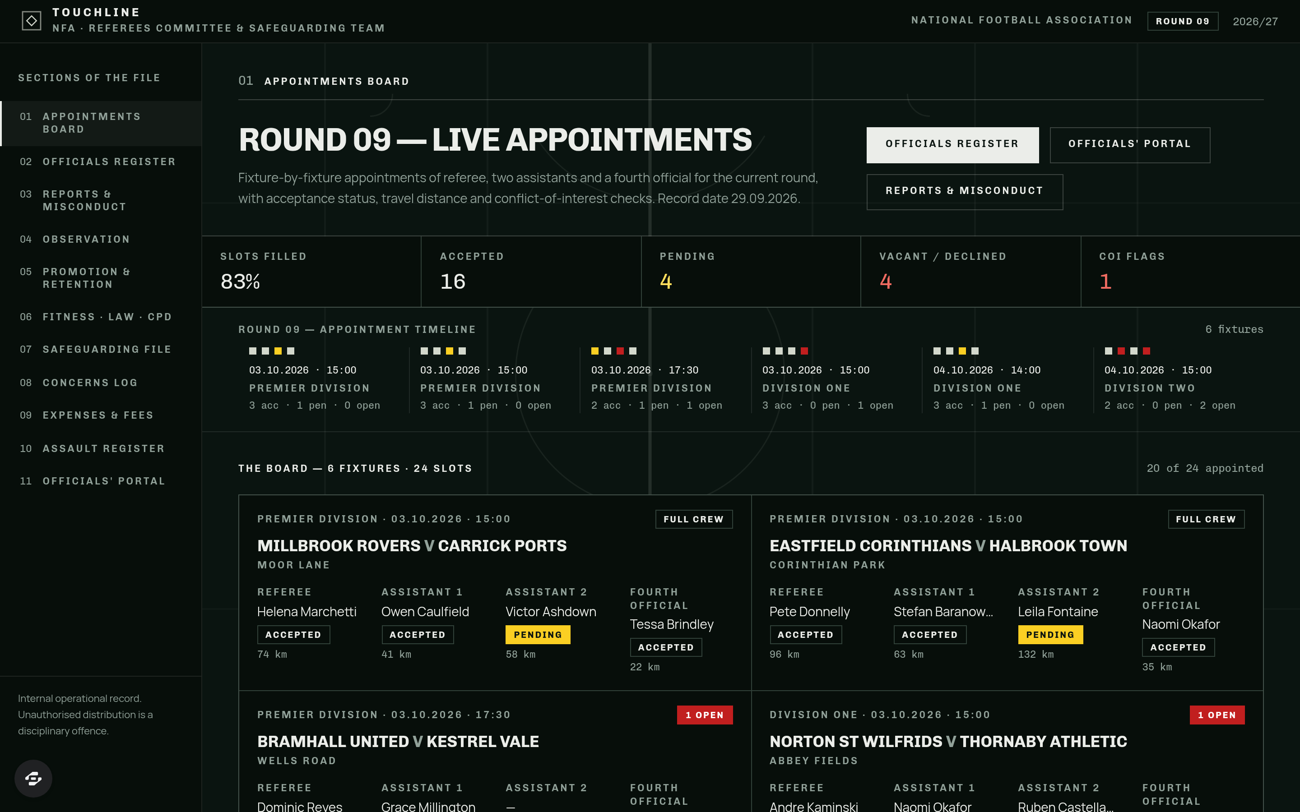
Task: Click the 6 fixtures count label
Action: click(x=1234, y=329)
